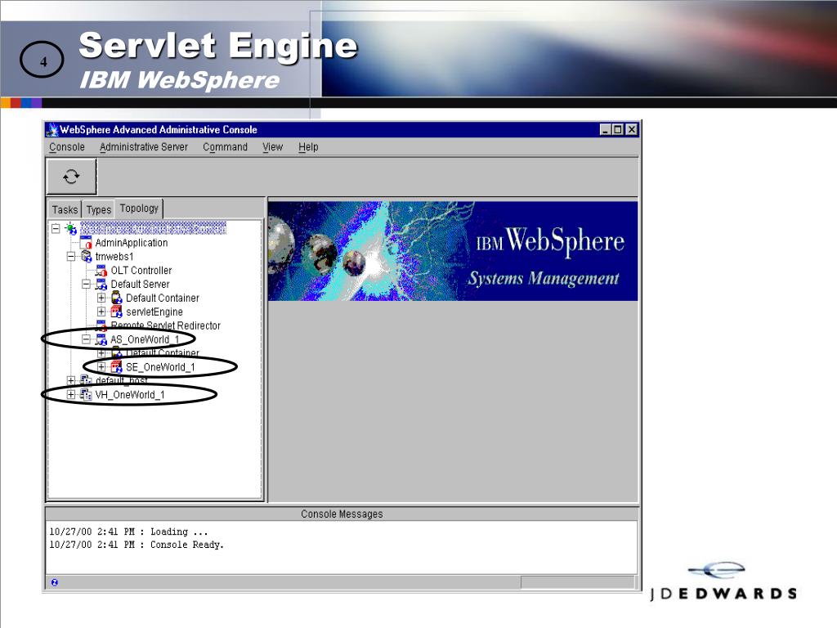Screen dimensions: 837x628
Task: Expand the VH_OneWorld_1 node
Action: 70,395
